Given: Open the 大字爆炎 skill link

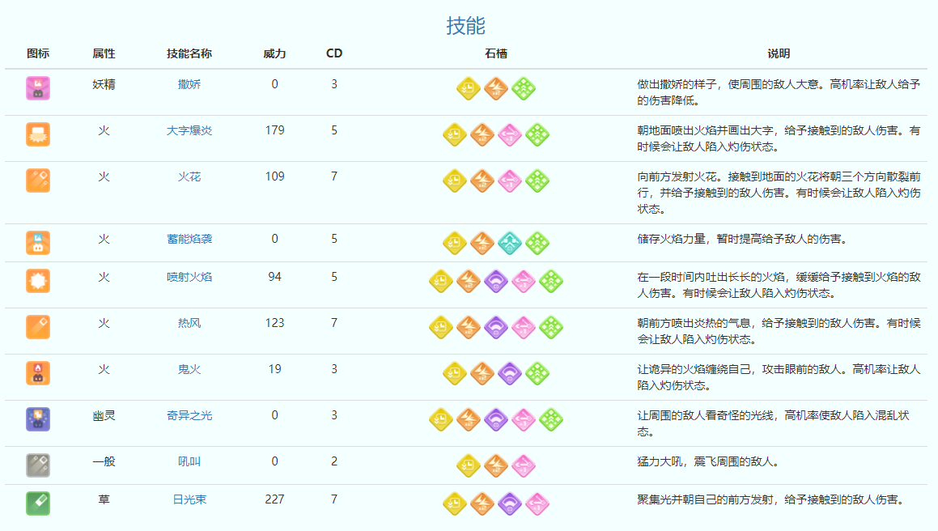Looking at the screenshot, I should 189,130.
